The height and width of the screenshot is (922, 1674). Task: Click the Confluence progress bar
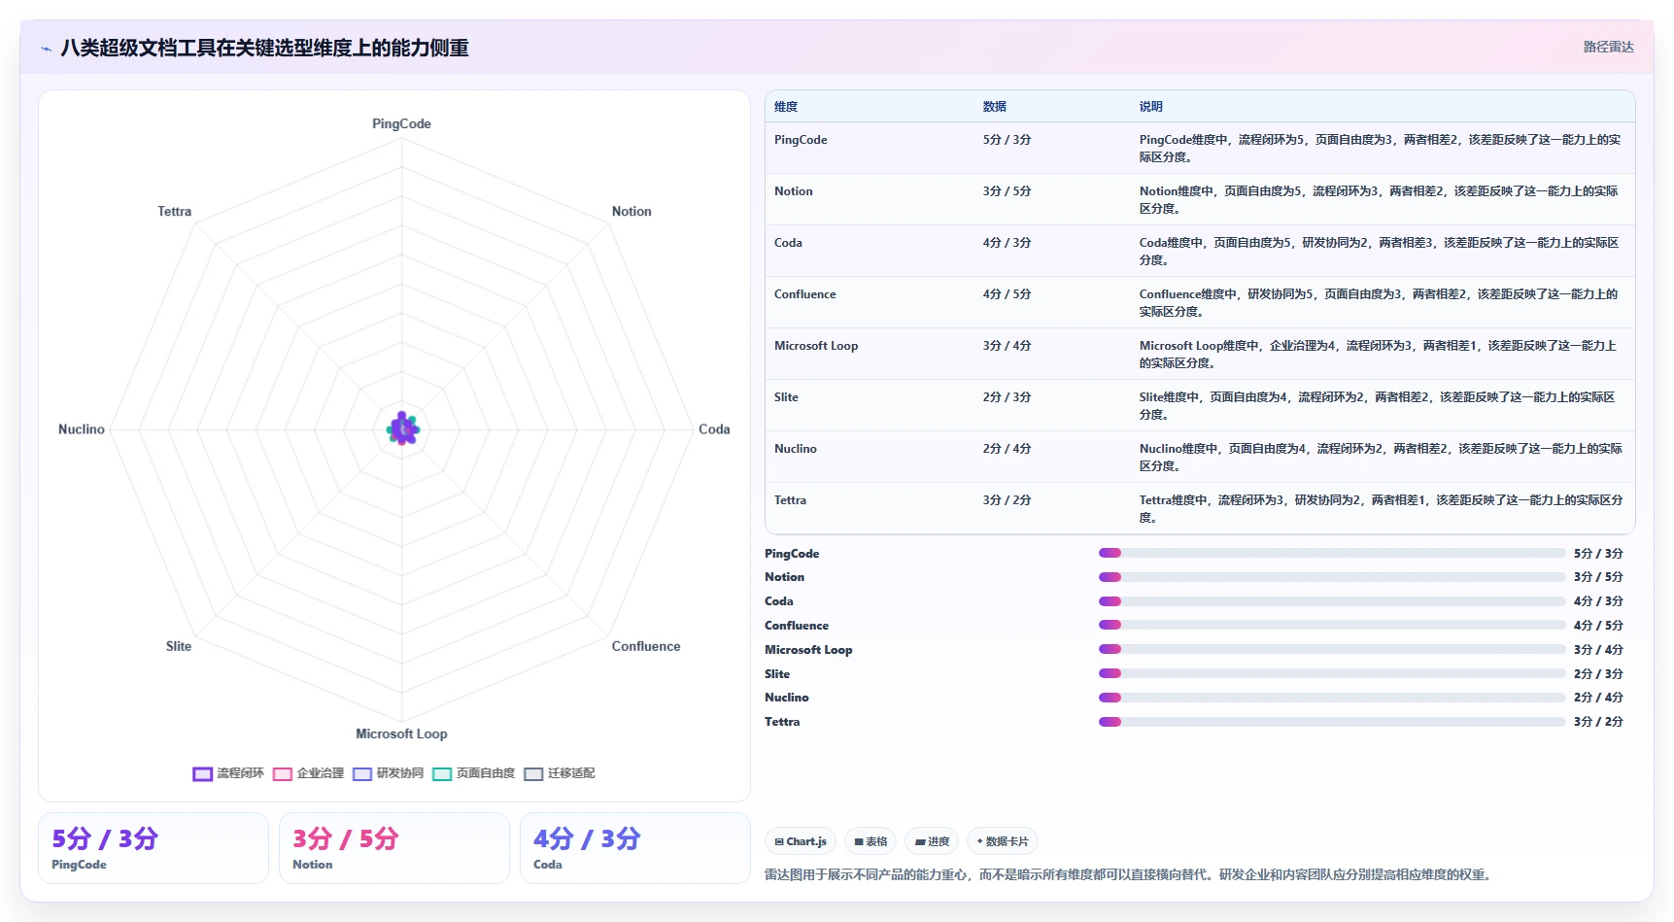(1332, 625)
